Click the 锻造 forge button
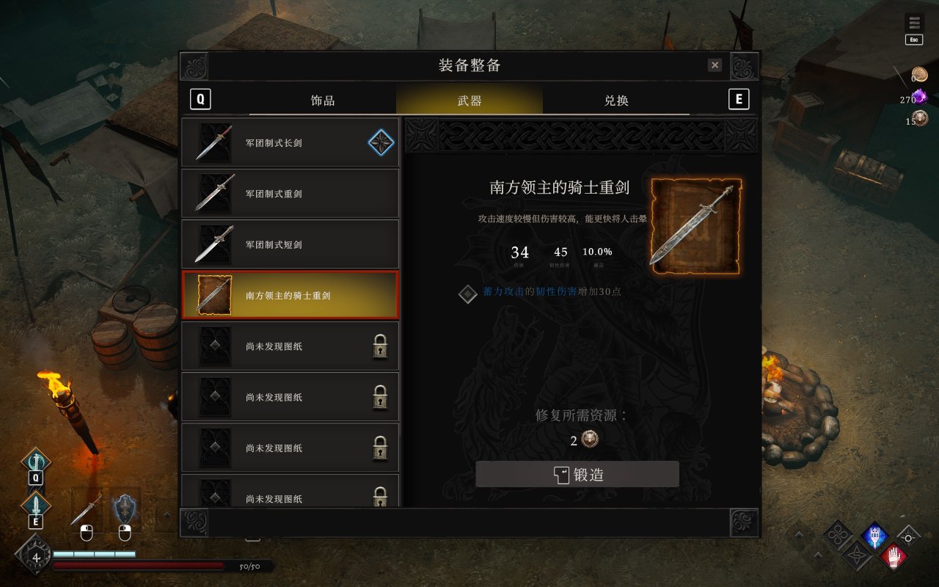Screen dimensions: 939x587 577,474
